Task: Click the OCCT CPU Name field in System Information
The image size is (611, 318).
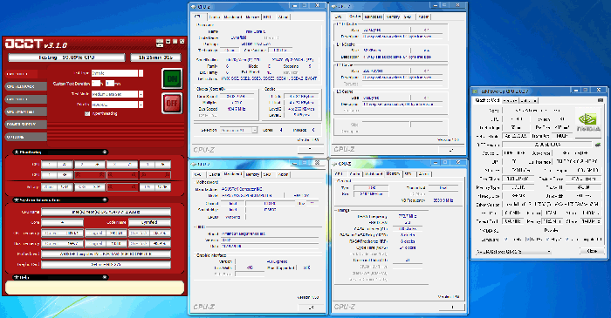Action: [x=106, y=213]
